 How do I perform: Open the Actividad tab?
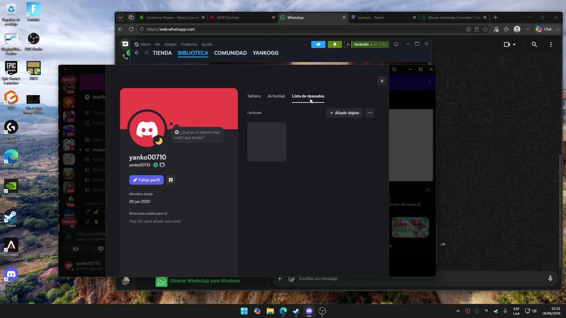[276, 96]
